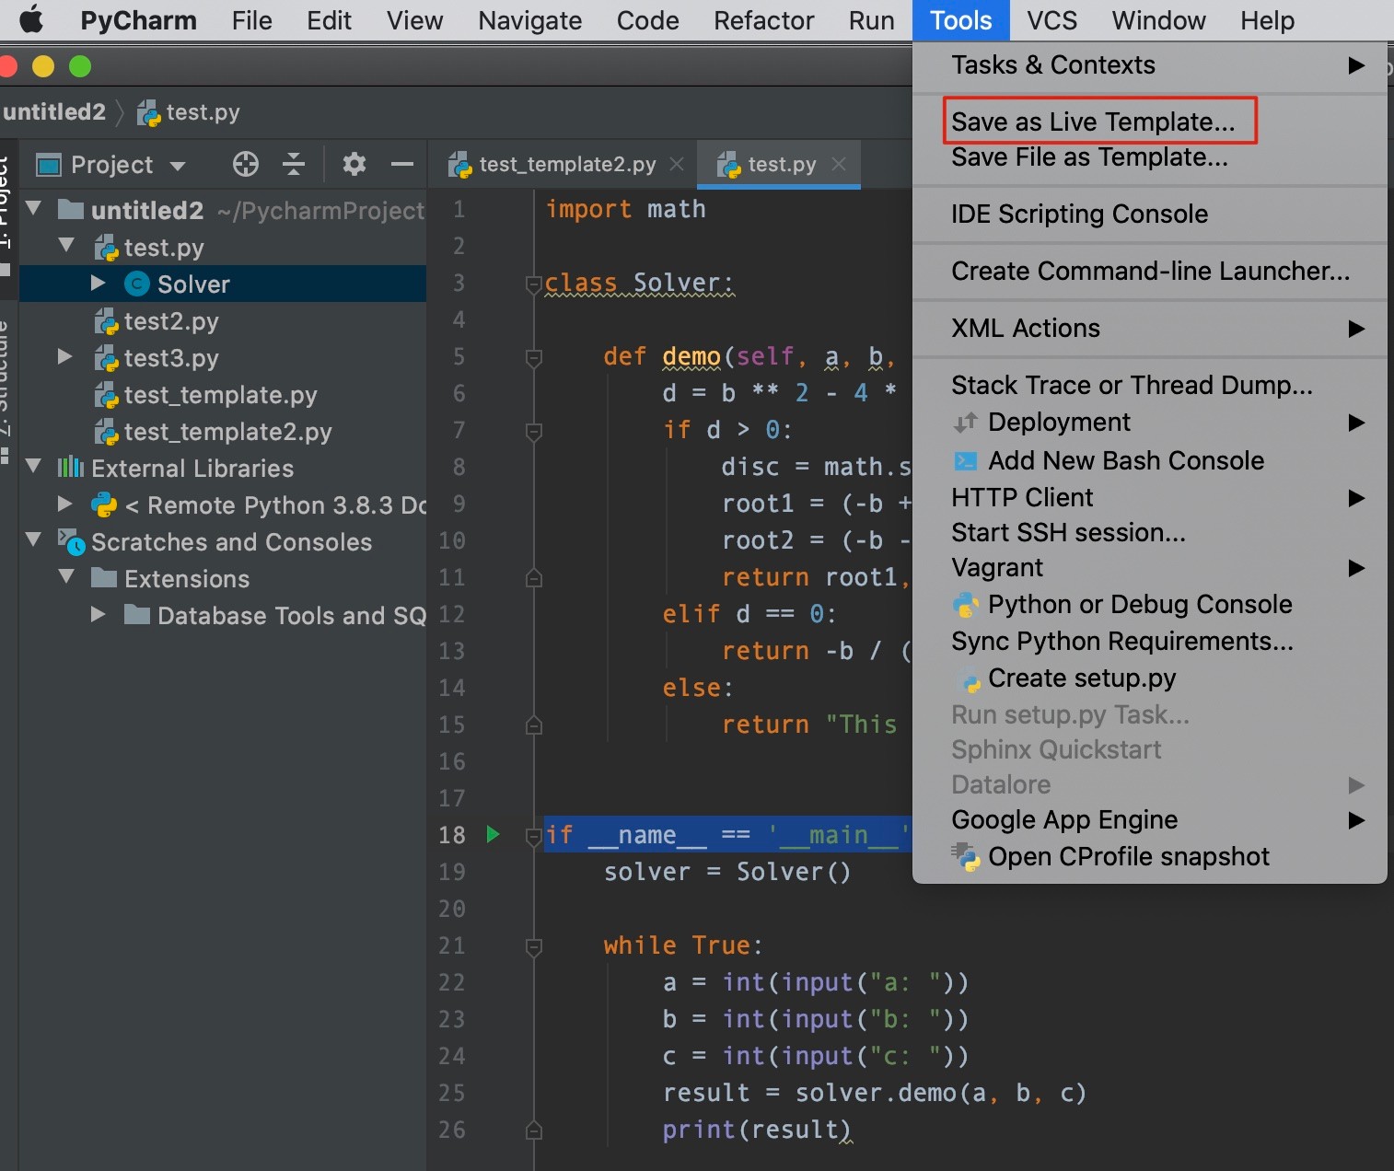
Task: Select test2.py in project tree
Action: (x=171, y=321)
